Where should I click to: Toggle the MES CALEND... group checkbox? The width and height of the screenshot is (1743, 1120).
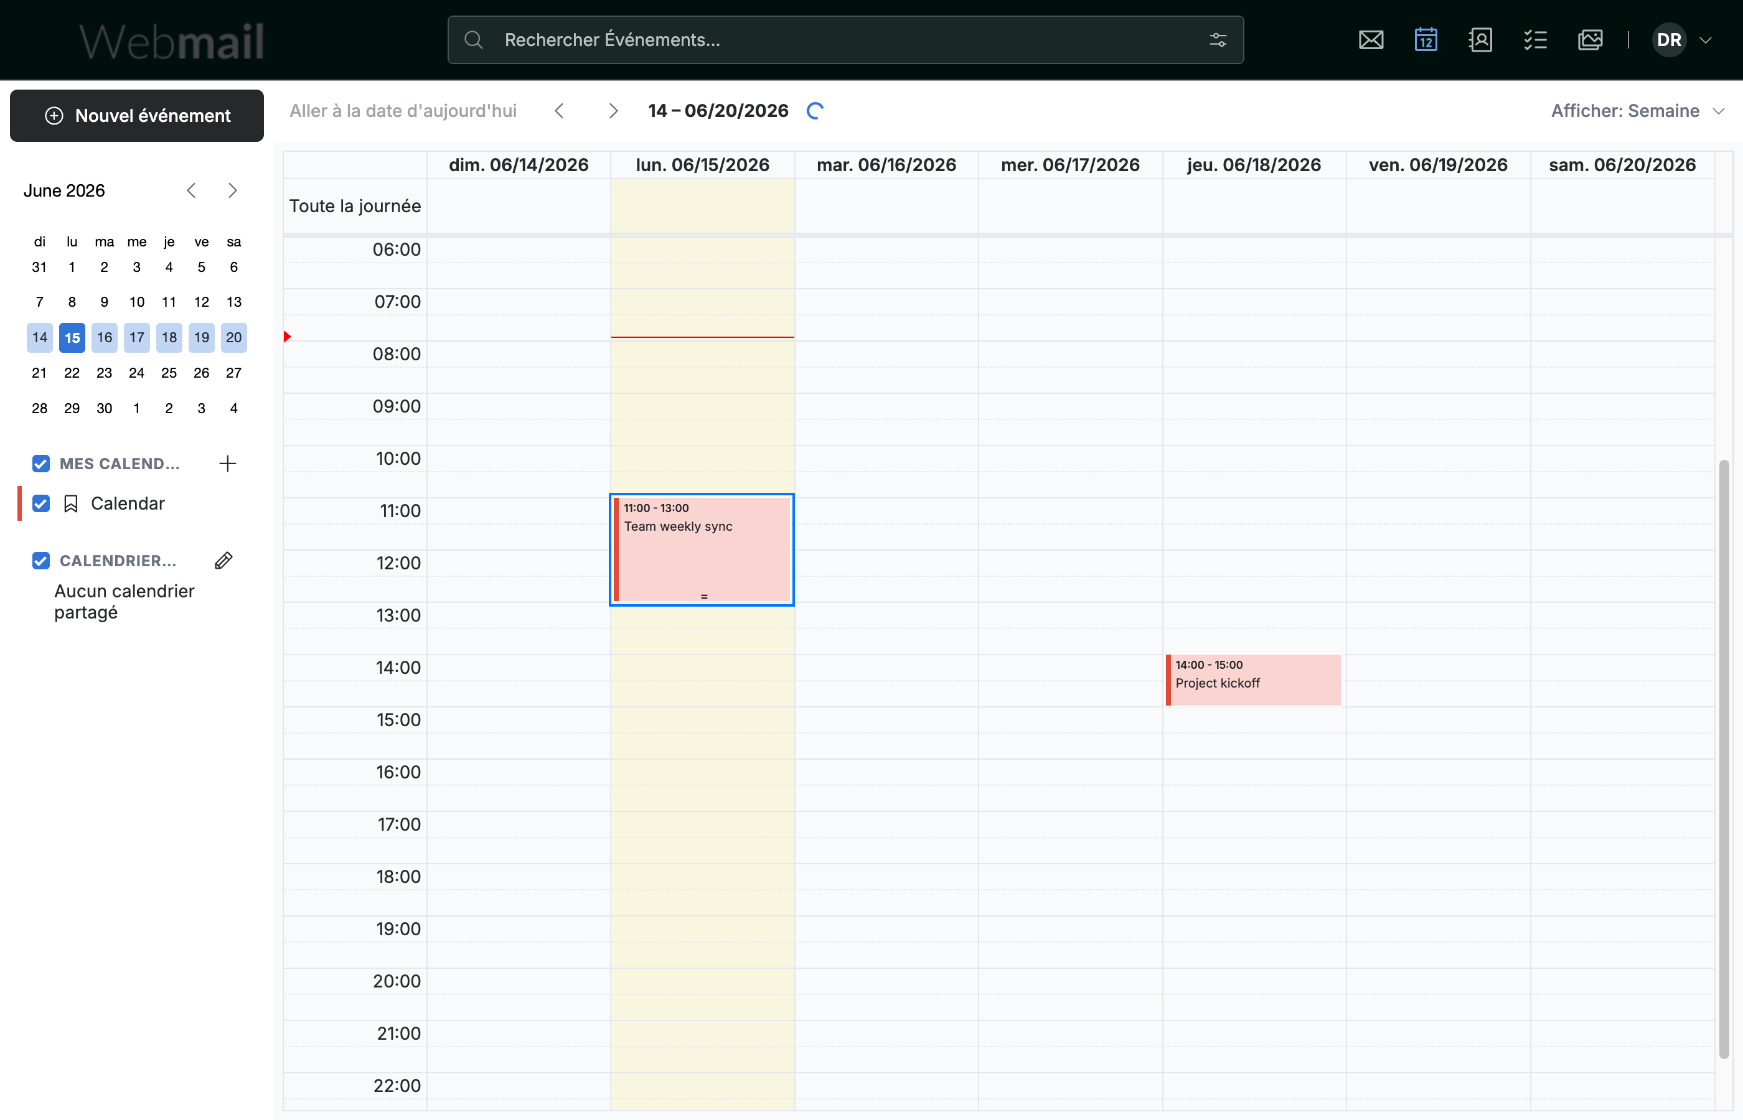pos(40,464)
